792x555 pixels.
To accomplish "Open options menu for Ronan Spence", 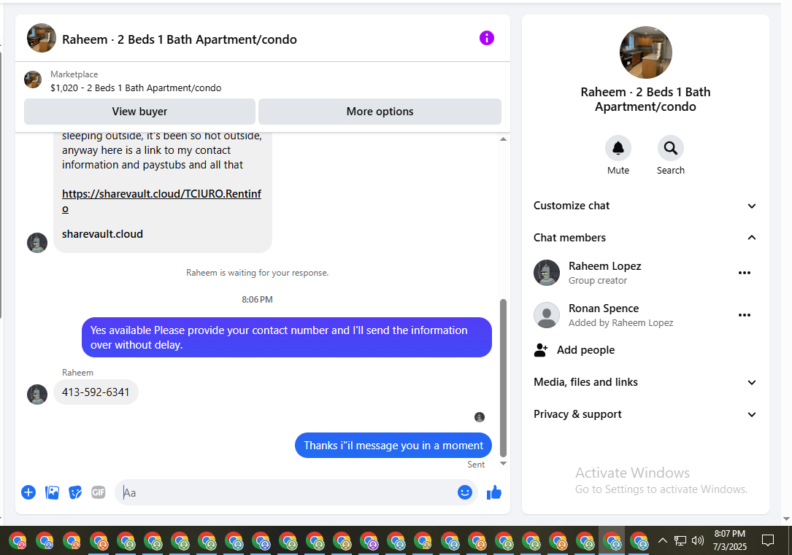I will coord(745,315).
